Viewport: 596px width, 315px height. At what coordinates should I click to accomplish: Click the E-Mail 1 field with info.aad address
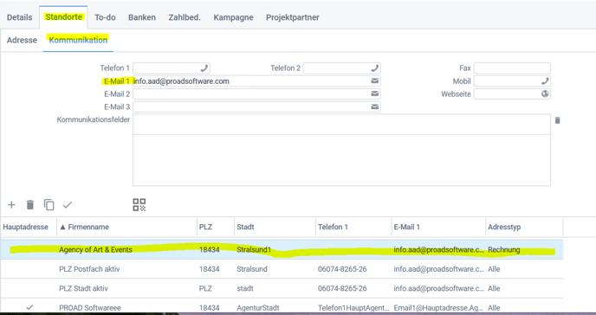tap(256, 80)
